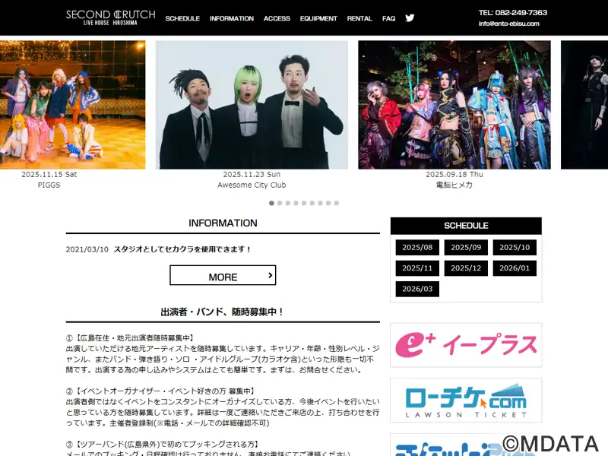This screenshot has width=608, height=456.
Task: Open the Twitter bird icon link
Action: 410,18
